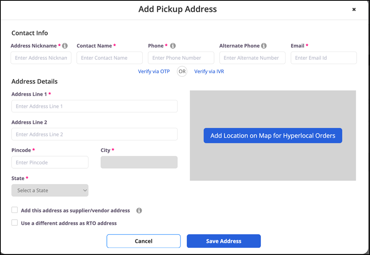Click Verify via IVR link
Screen dimensions: 370x255
pyautogui.click(x=209, y=72)
